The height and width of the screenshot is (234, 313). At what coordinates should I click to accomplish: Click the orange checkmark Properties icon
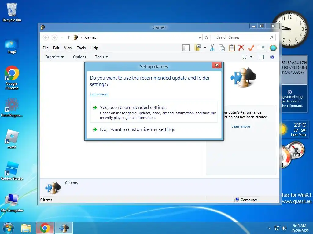(x=251, y=48)
